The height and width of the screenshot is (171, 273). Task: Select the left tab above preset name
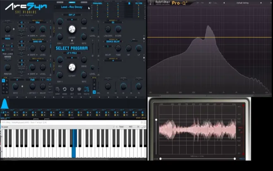coord(60,2)
